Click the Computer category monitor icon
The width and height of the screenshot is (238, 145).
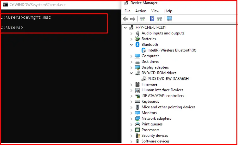tap(137, 56)
